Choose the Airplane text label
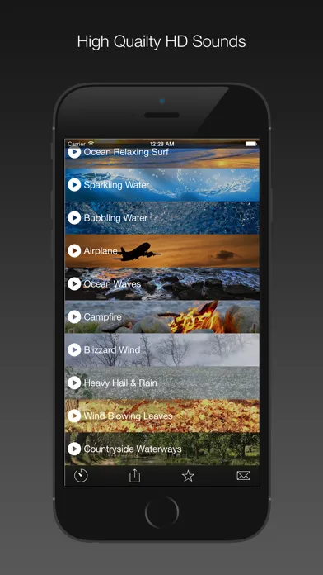 click(101, 251)
